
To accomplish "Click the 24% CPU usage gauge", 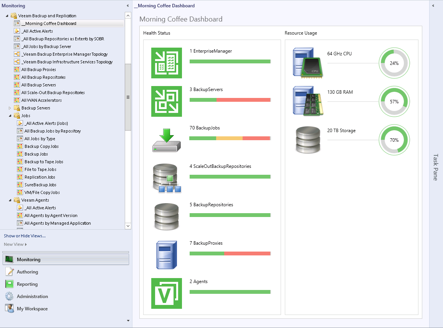I will [x=394, y=63].
